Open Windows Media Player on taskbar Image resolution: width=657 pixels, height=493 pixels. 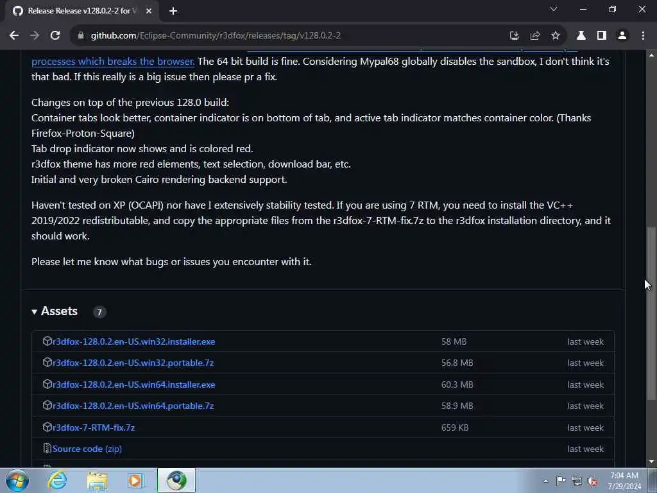point(136,480)
